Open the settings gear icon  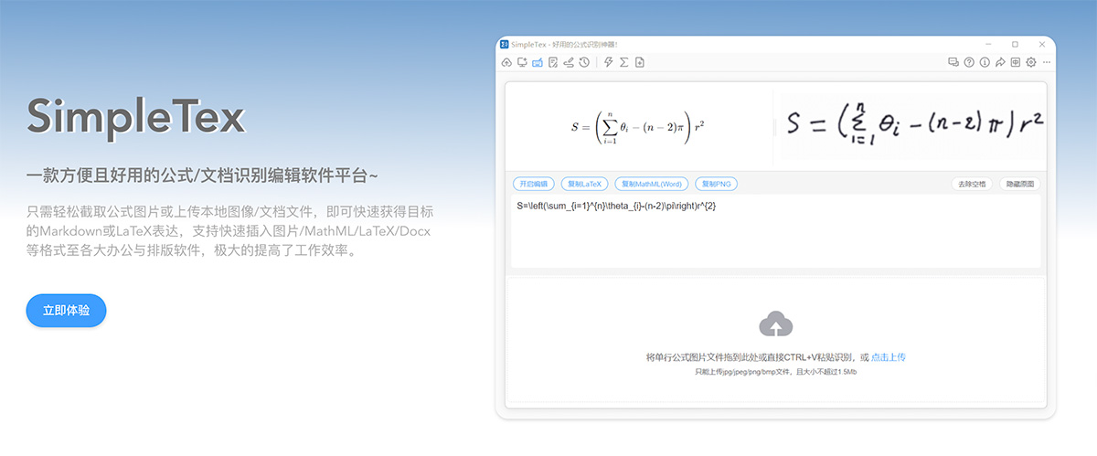[1031, 62]
